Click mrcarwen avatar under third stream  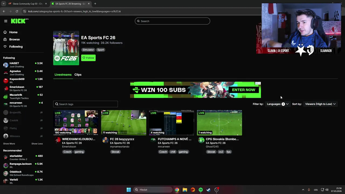click(x=153, y=140)
